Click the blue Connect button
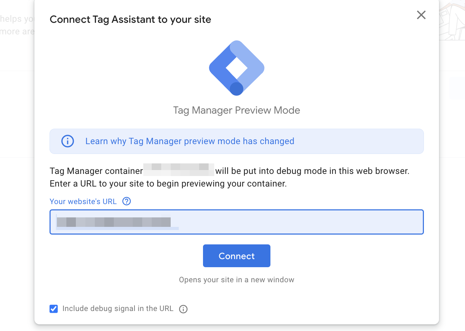 coord(237,256)
